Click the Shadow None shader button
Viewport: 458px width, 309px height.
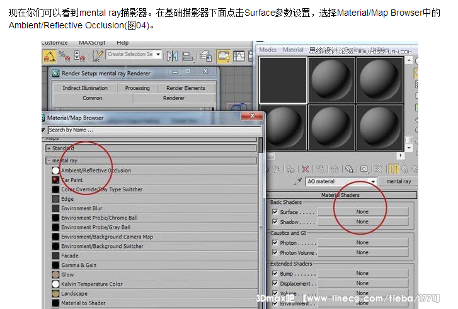click(362, 222)
